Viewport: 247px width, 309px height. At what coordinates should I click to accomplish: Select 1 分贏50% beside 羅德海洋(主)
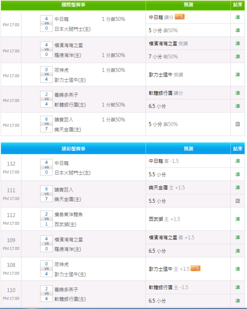click(113, 55)
